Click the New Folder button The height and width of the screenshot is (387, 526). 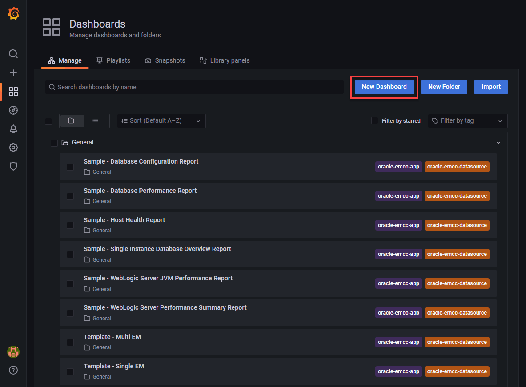coord(444,87)
